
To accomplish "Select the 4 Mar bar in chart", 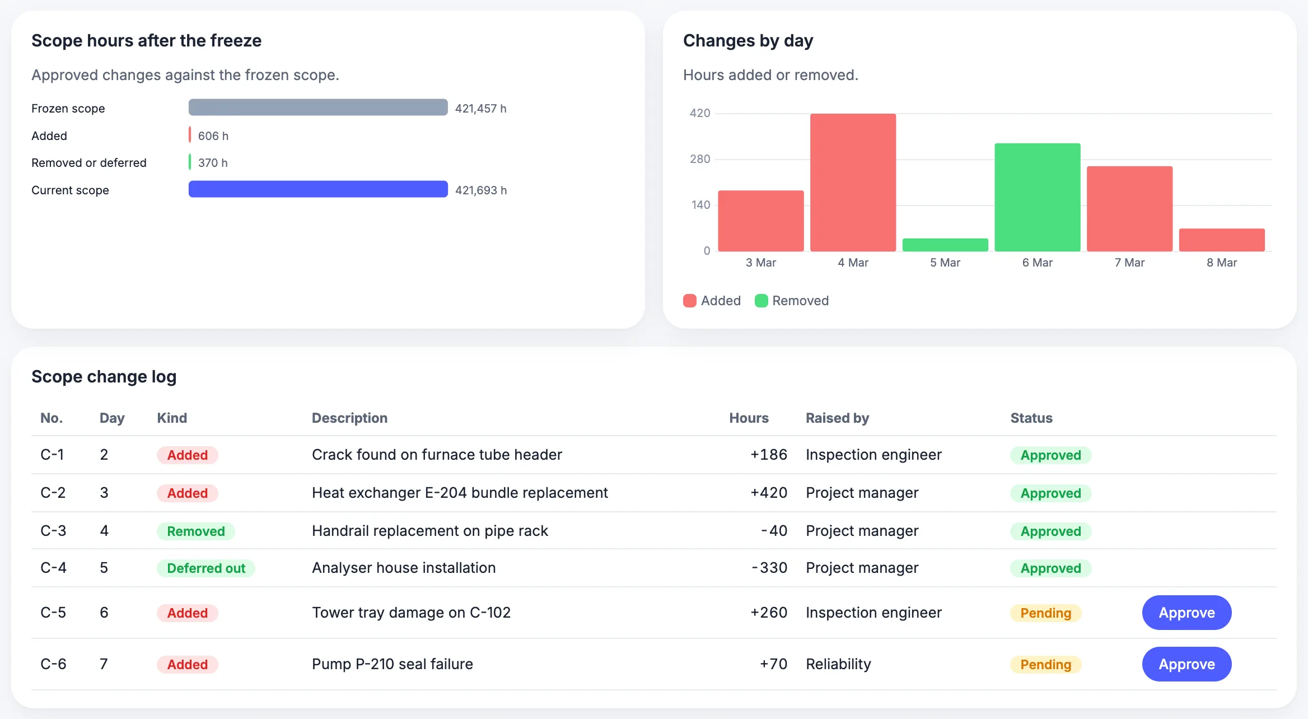I will [x=853, y=183].
